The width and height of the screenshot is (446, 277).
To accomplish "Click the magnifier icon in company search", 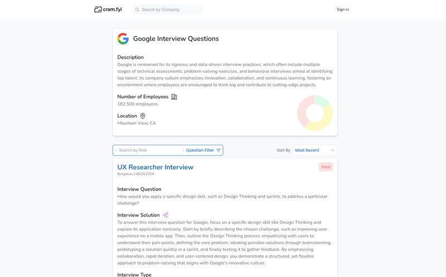I will pos(137,9).
